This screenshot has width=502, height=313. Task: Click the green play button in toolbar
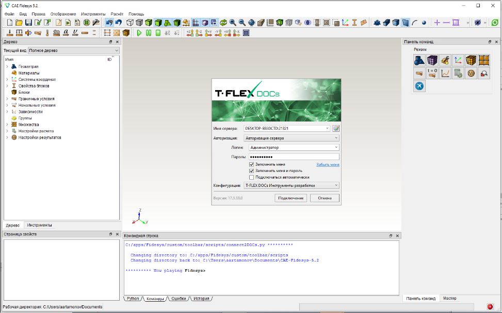139,33
